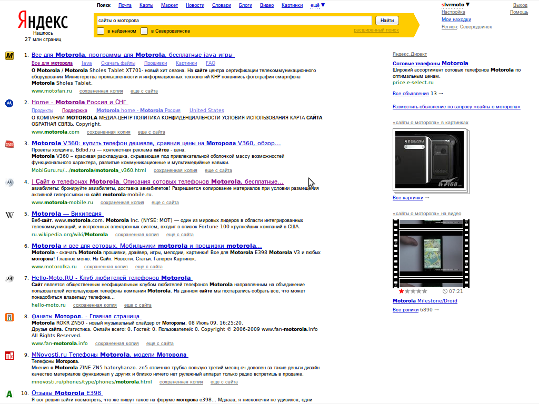Rate the Motorola Milestone video with the red star
Viewport: 539px width, 404px height.
(x=401, y=291)
